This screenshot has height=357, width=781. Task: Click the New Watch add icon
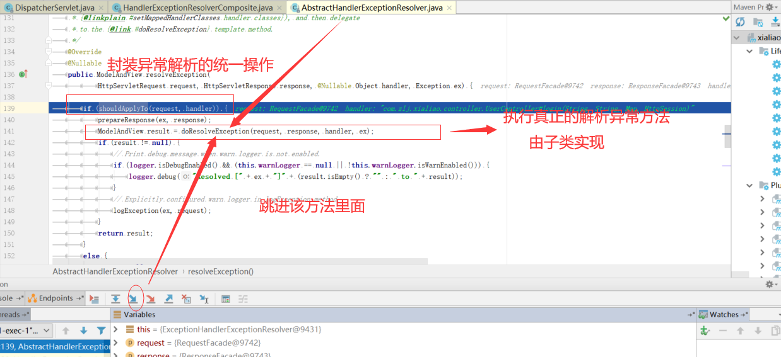[x=705, y=331]
